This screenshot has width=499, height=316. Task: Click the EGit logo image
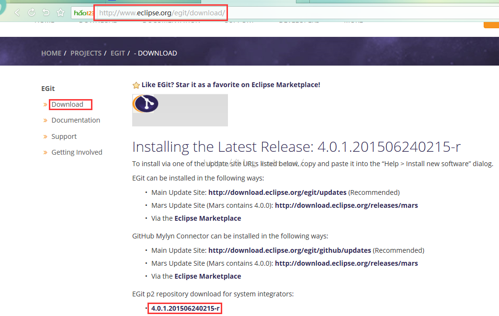point(146,104)
